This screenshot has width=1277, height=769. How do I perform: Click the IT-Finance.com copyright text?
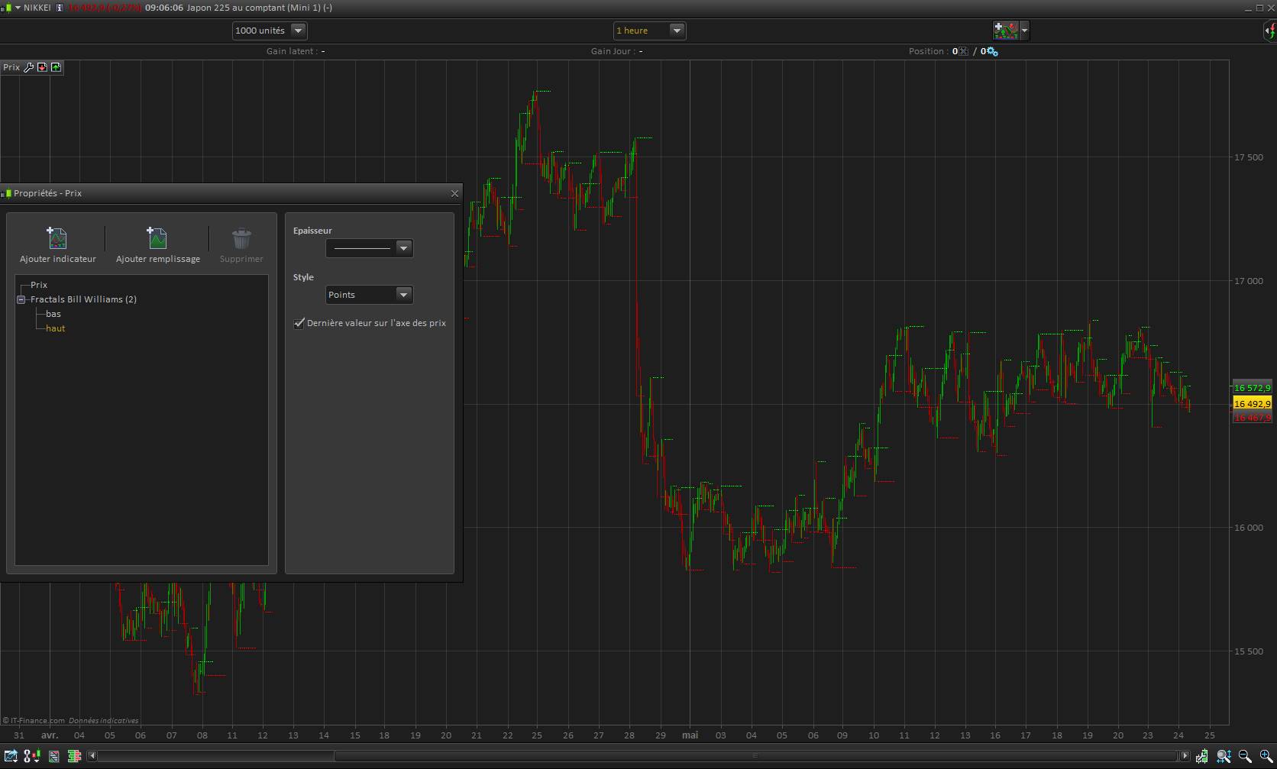34,720
